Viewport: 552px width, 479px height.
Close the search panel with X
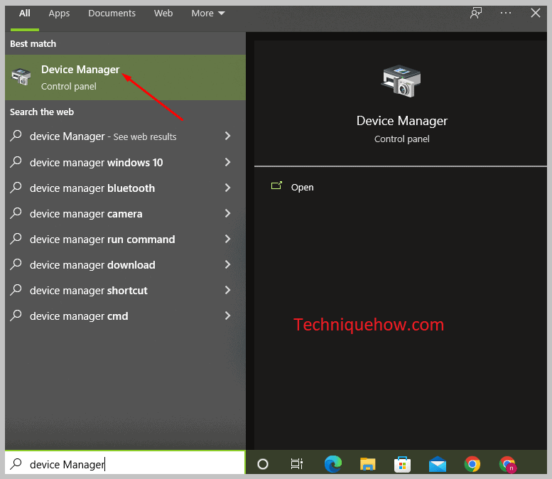536,13
